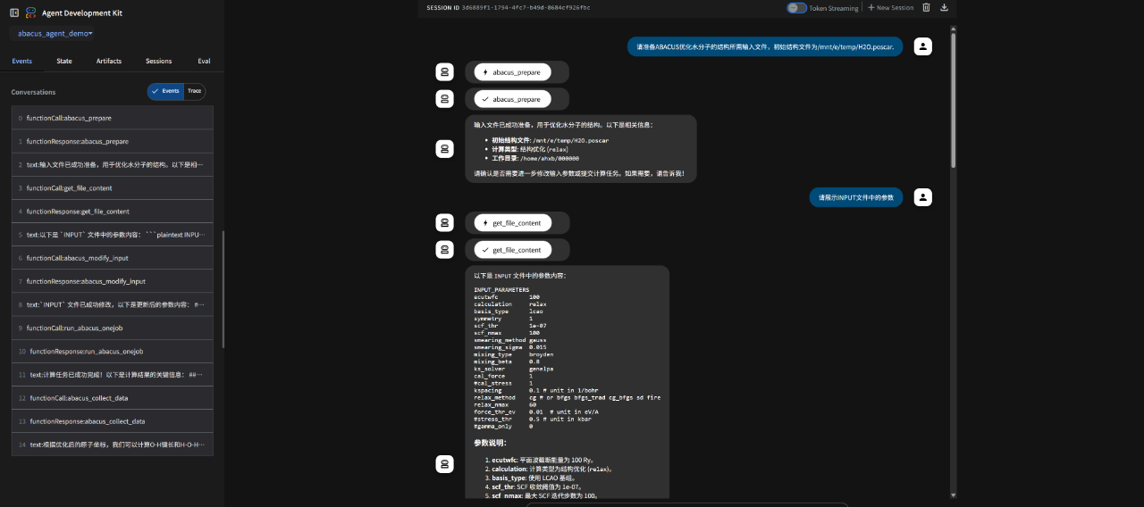
Task: Select event 5, the INPUT file contents text
Action: tap(113, 235)
